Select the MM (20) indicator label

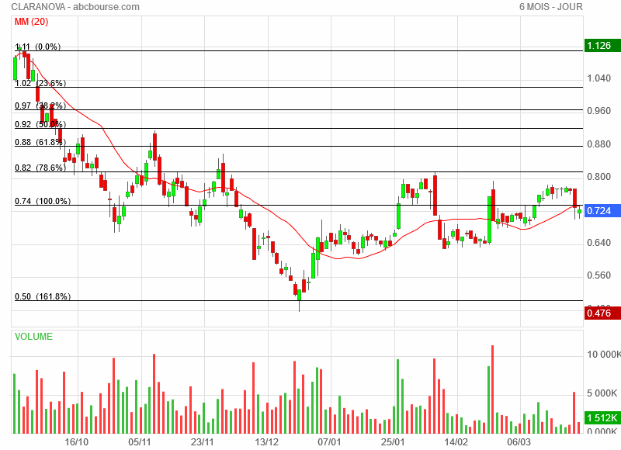click(31, 22)
